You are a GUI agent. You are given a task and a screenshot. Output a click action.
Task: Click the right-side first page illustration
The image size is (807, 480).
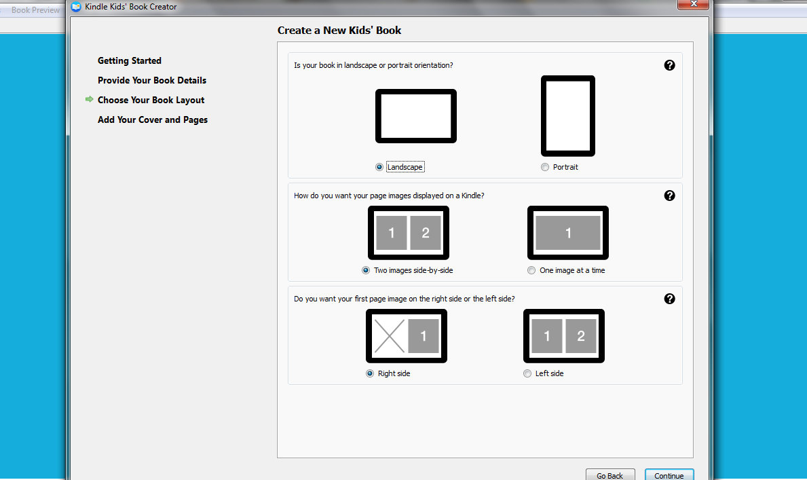[407, 336]
